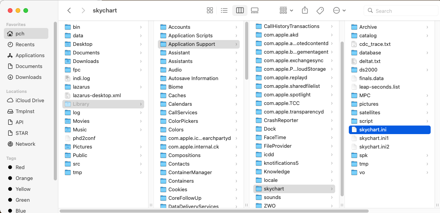This screenshot has height=213, width=440.
Task: Select the column view toggle
Action: [240, 10]
